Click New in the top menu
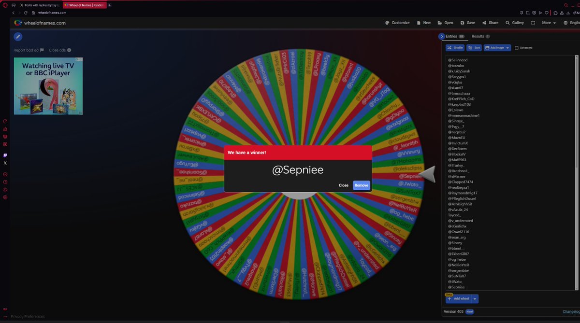Image resolution: width=580 pixels, height=323 pixels. tap(423, 23)
